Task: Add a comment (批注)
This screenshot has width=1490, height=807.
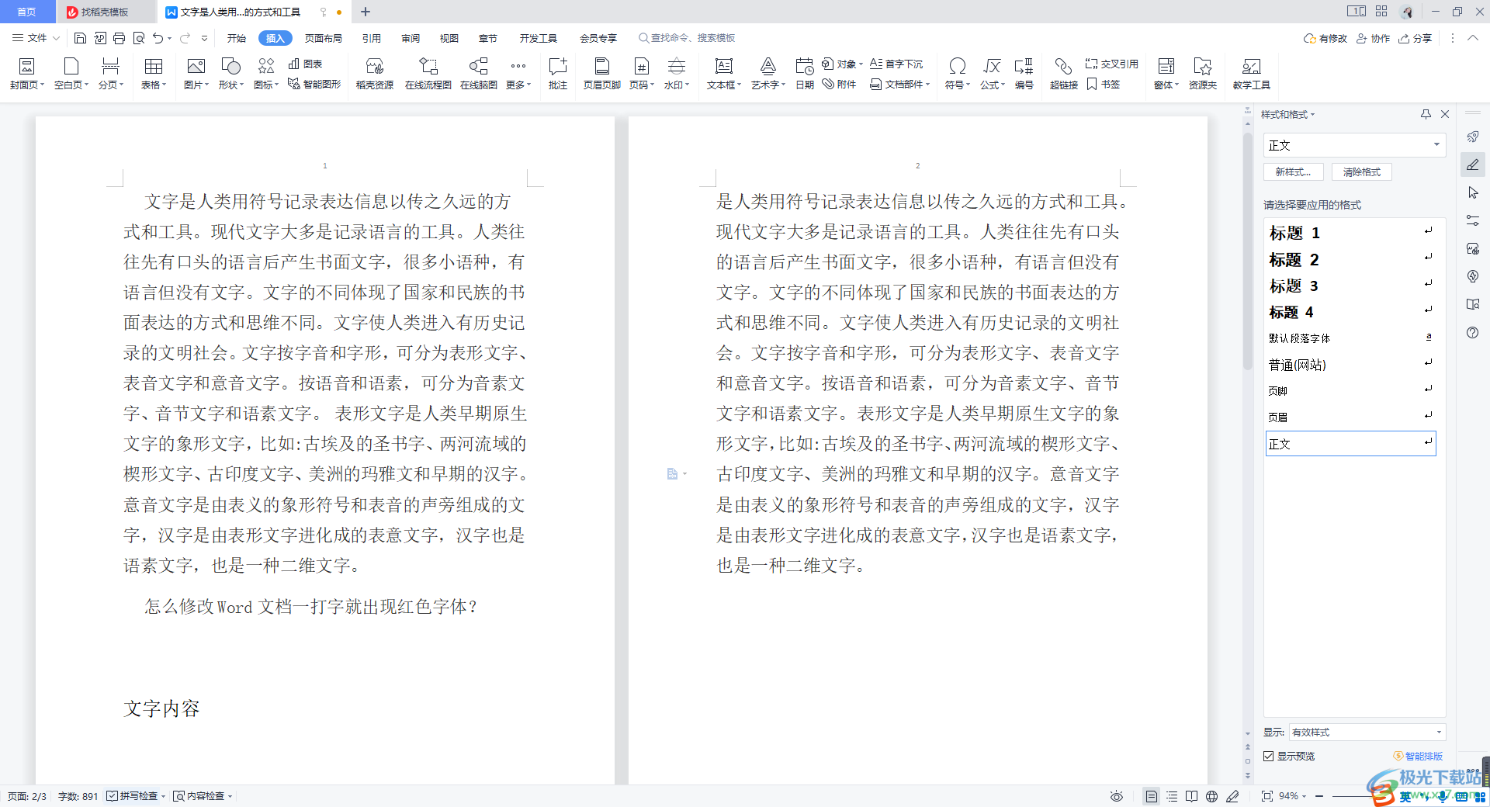Action: (x=558, y=74)
